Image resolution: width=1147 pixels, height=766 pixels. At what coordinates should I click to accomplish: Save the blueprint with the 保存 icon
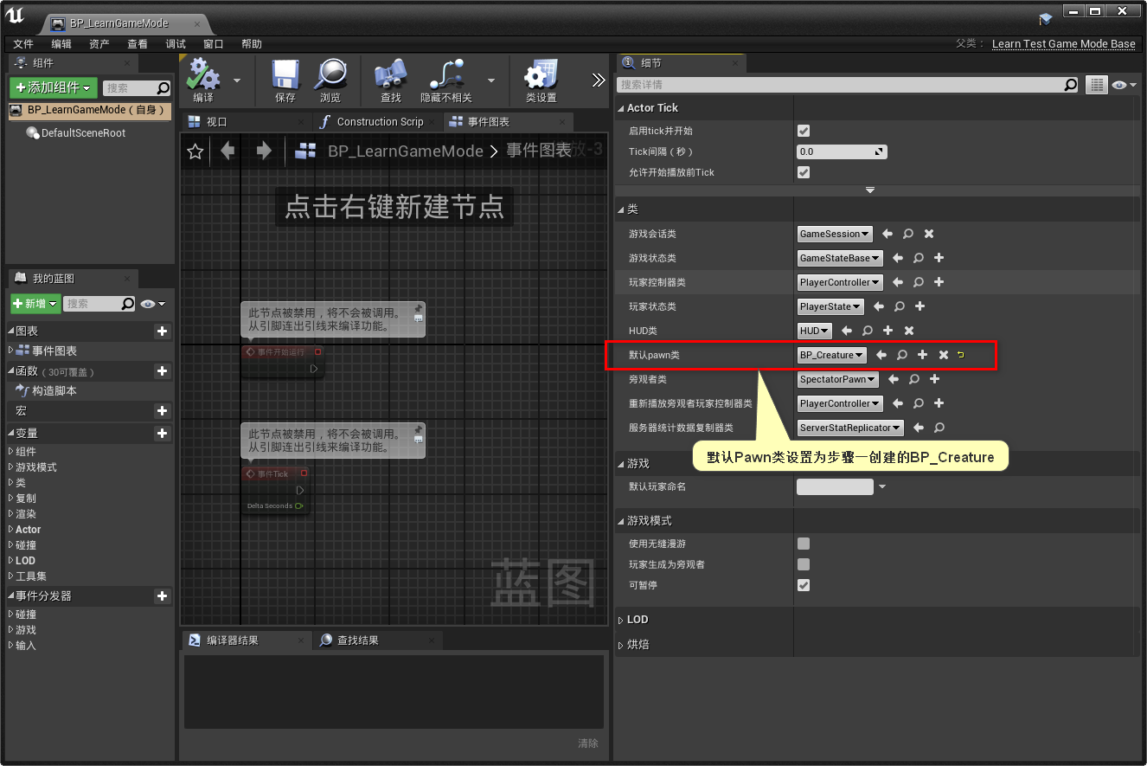(x=287, y=78)
